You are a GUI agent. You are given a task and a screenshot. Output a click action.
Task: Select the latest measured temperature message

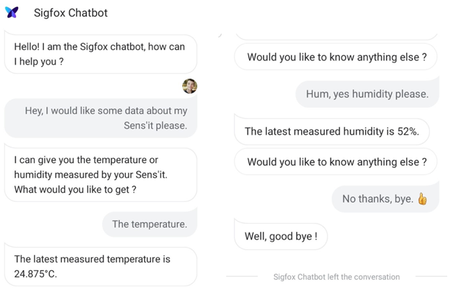101,266
